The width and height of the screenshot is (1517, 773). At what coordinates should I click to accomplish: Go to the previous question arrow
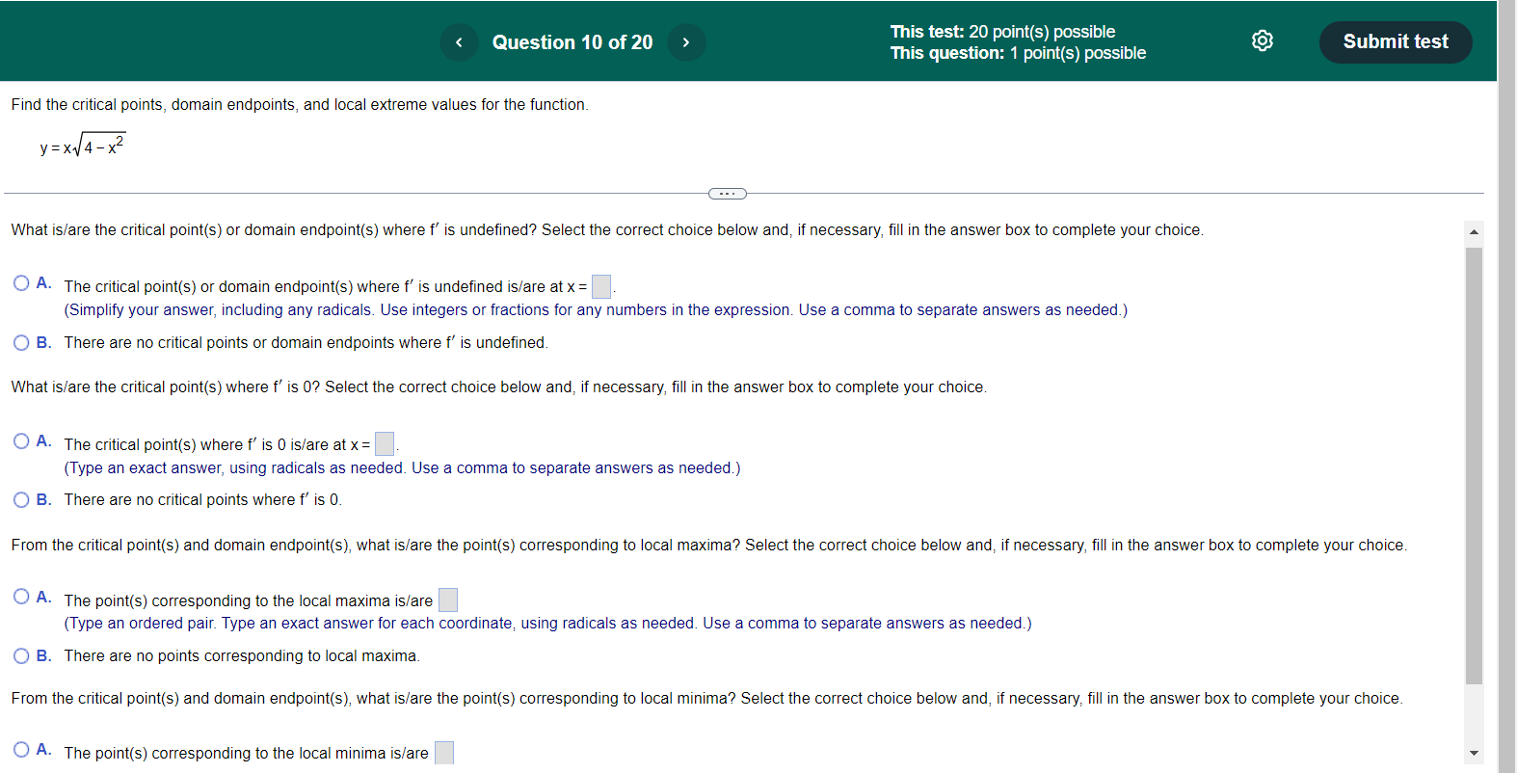(x=459, y=42)
